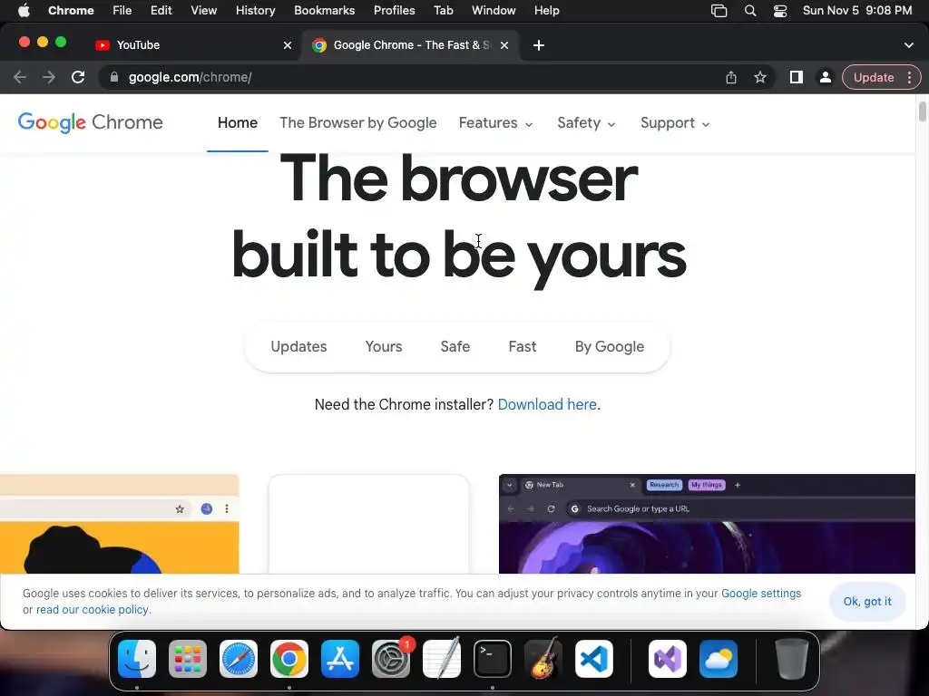Click the lock site info icon
The image size is (929, 696).
pos(114,77)
